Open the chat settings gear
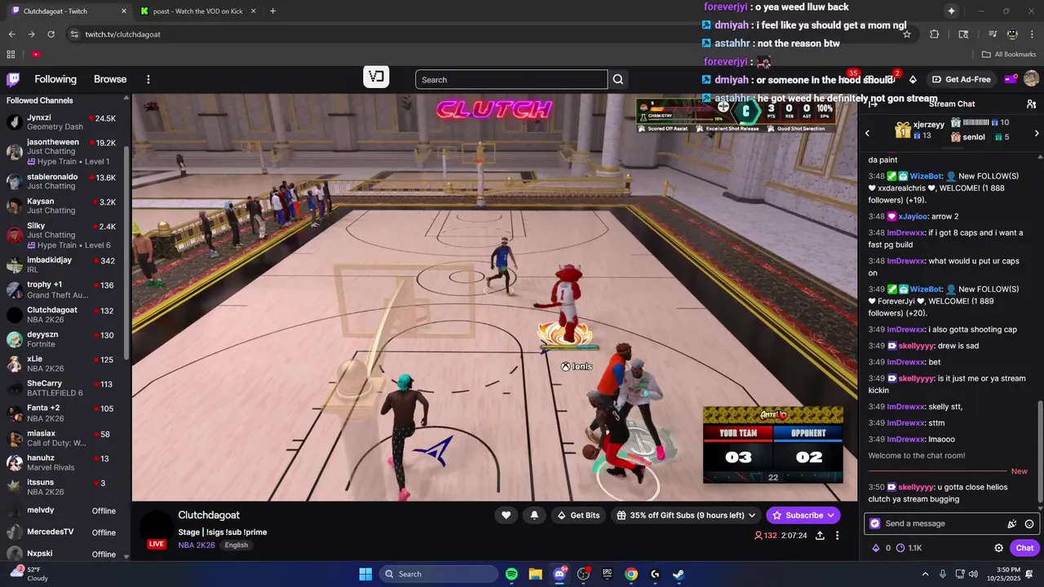The width and height of the screenshot is (1044, 587). 998,548
